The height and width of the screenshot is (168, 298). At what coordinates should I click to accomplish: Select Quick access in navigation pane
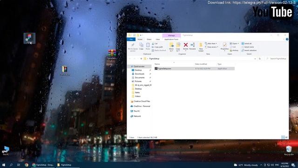[139, 66]
